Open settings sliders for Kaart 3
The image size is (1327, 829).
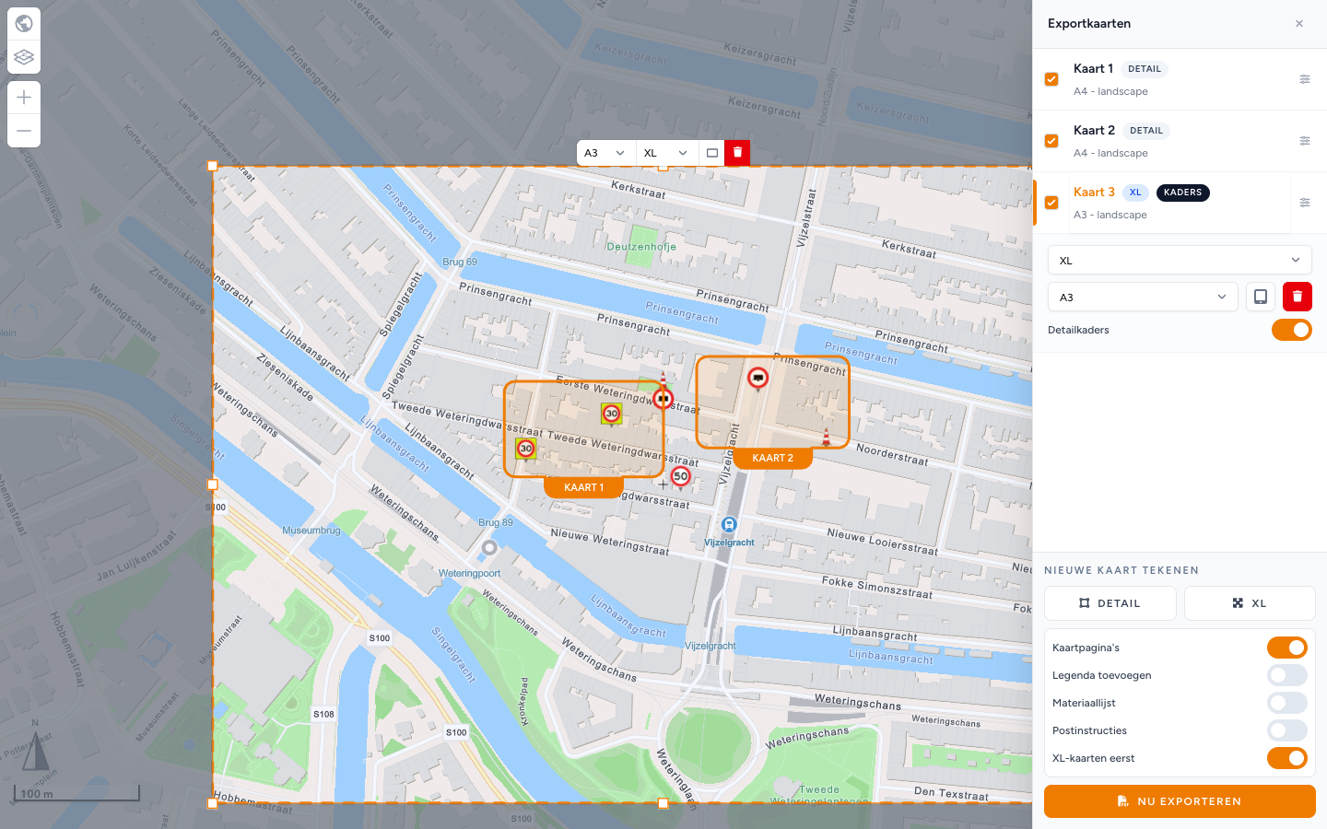click(1305, 203)
